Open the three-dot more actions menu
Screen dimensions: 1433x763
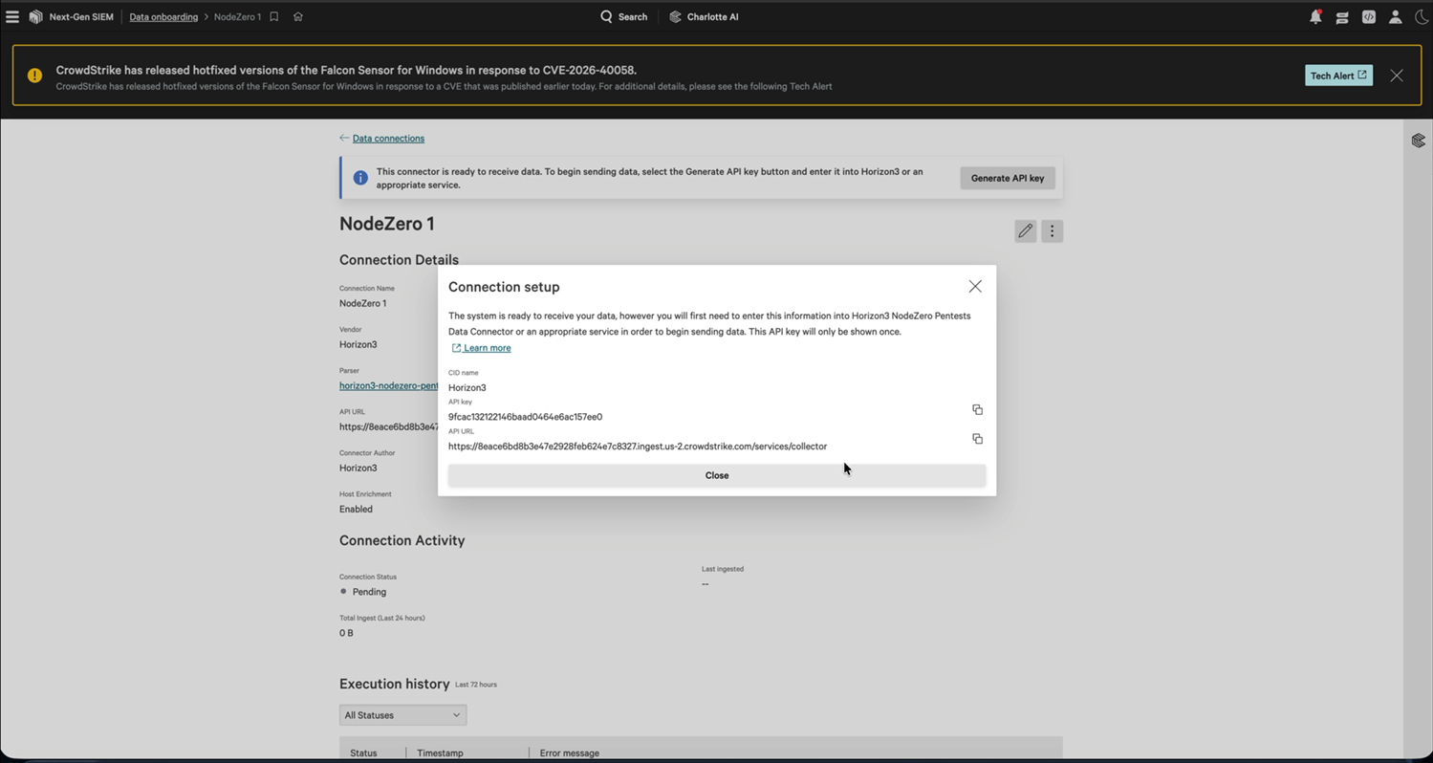[1052, 231]
